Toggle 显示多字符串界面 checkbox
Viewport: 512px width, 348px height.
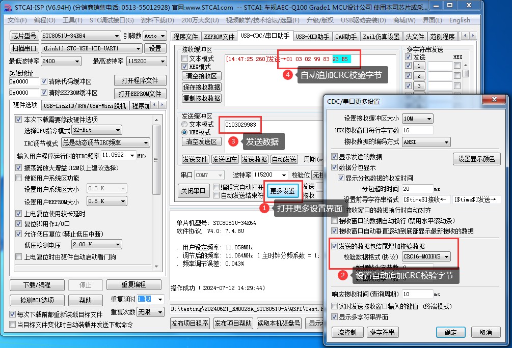coord(334,316)
